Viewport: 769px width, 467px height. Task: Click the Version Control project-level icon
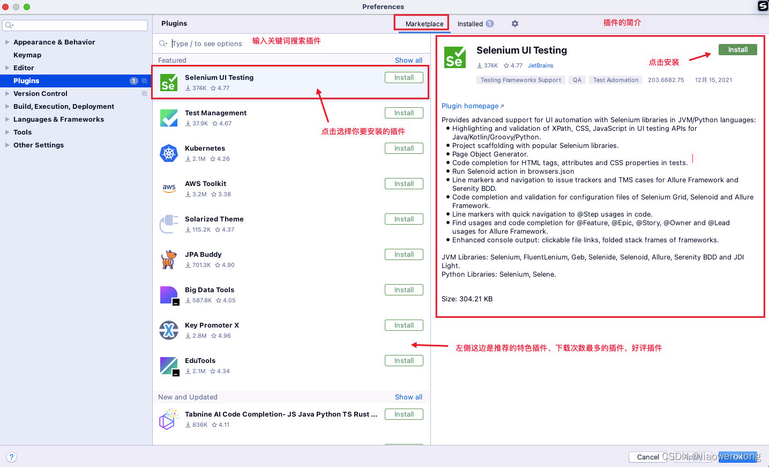[144, 94]
